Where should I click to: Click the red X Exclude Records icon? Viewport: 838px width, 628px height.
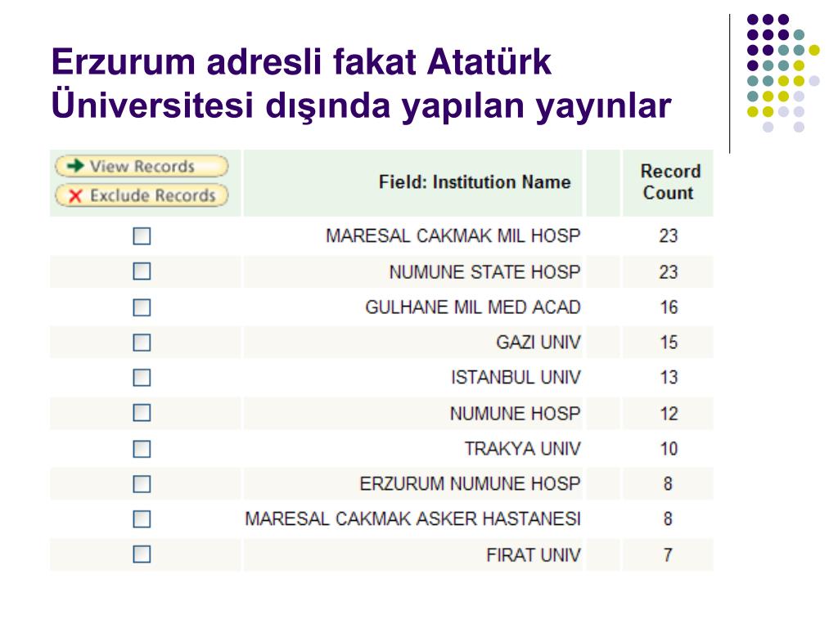pos(75,196)
